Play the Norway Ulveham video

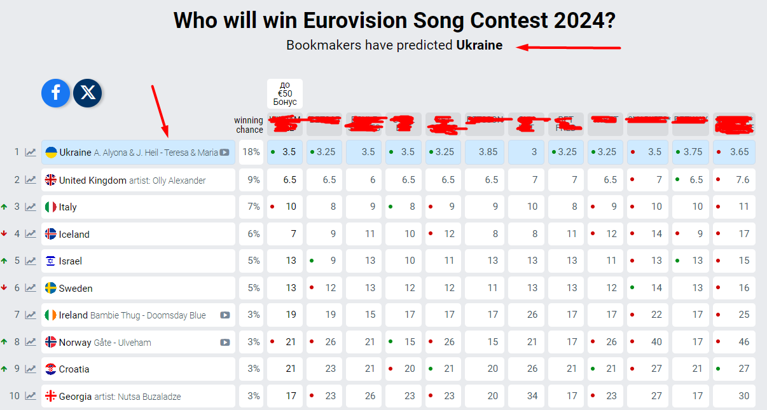coord(225,342)
